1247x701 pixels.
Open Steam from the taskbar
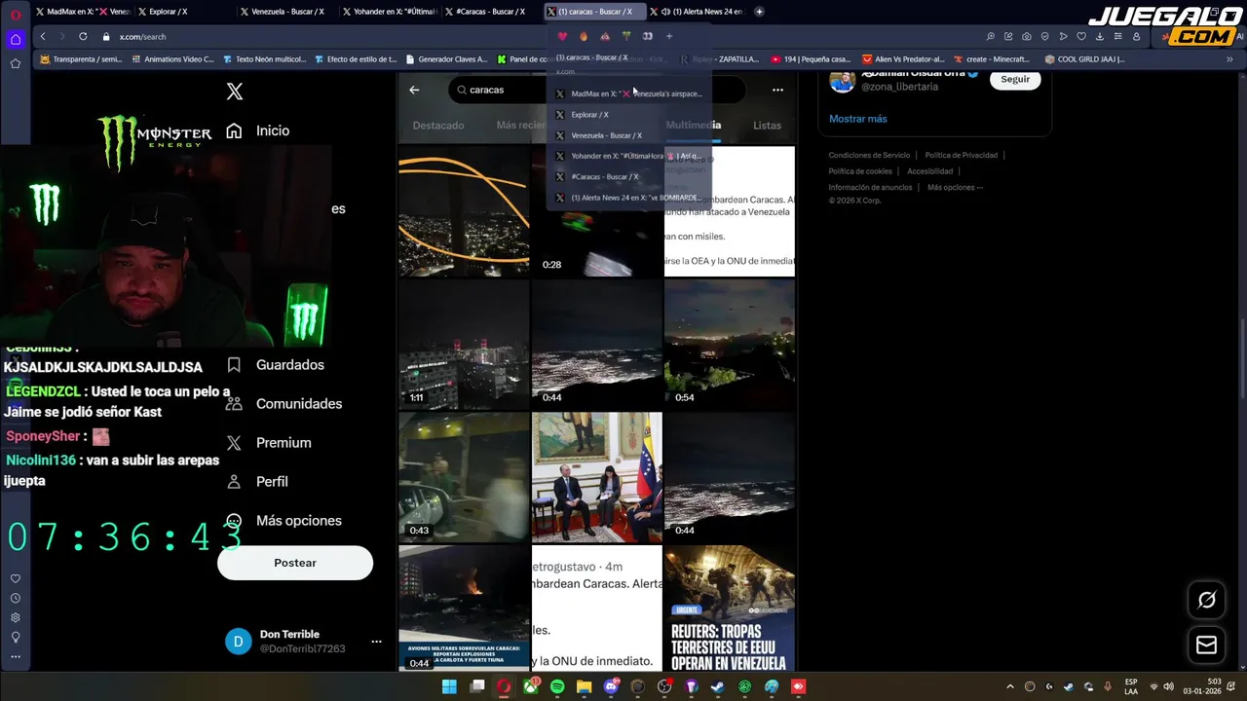718,686
